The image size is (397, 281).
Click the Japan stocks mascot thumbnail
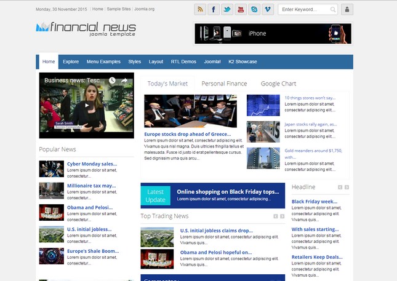263,132
